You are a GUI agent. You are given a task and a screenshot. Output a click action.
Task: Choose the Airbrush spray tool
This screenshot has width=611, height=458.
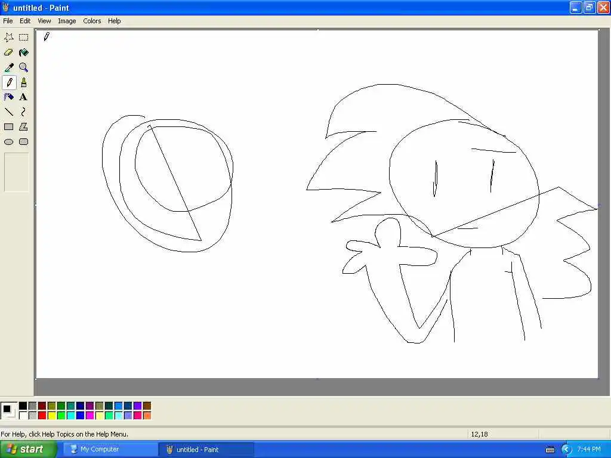click(x=8, y=97)
